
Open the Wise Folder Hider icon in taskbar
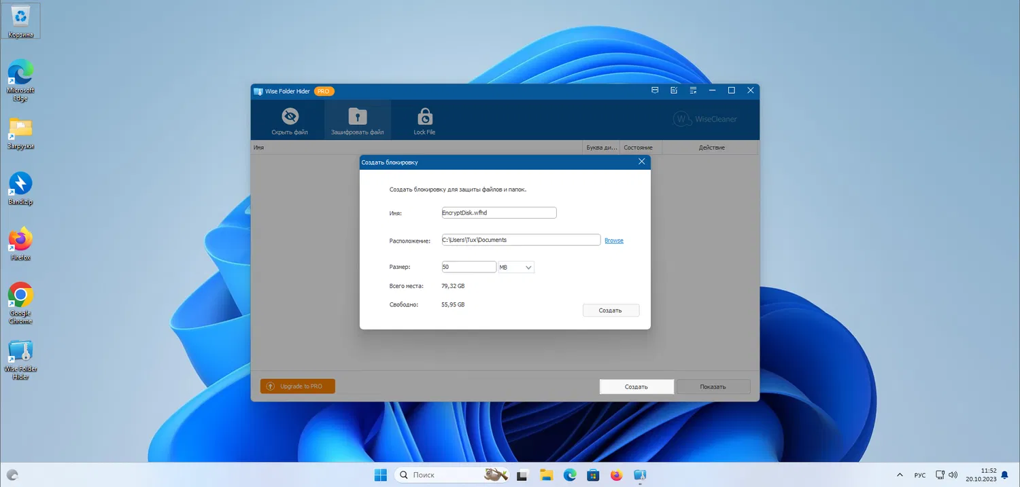click(639, 475)
